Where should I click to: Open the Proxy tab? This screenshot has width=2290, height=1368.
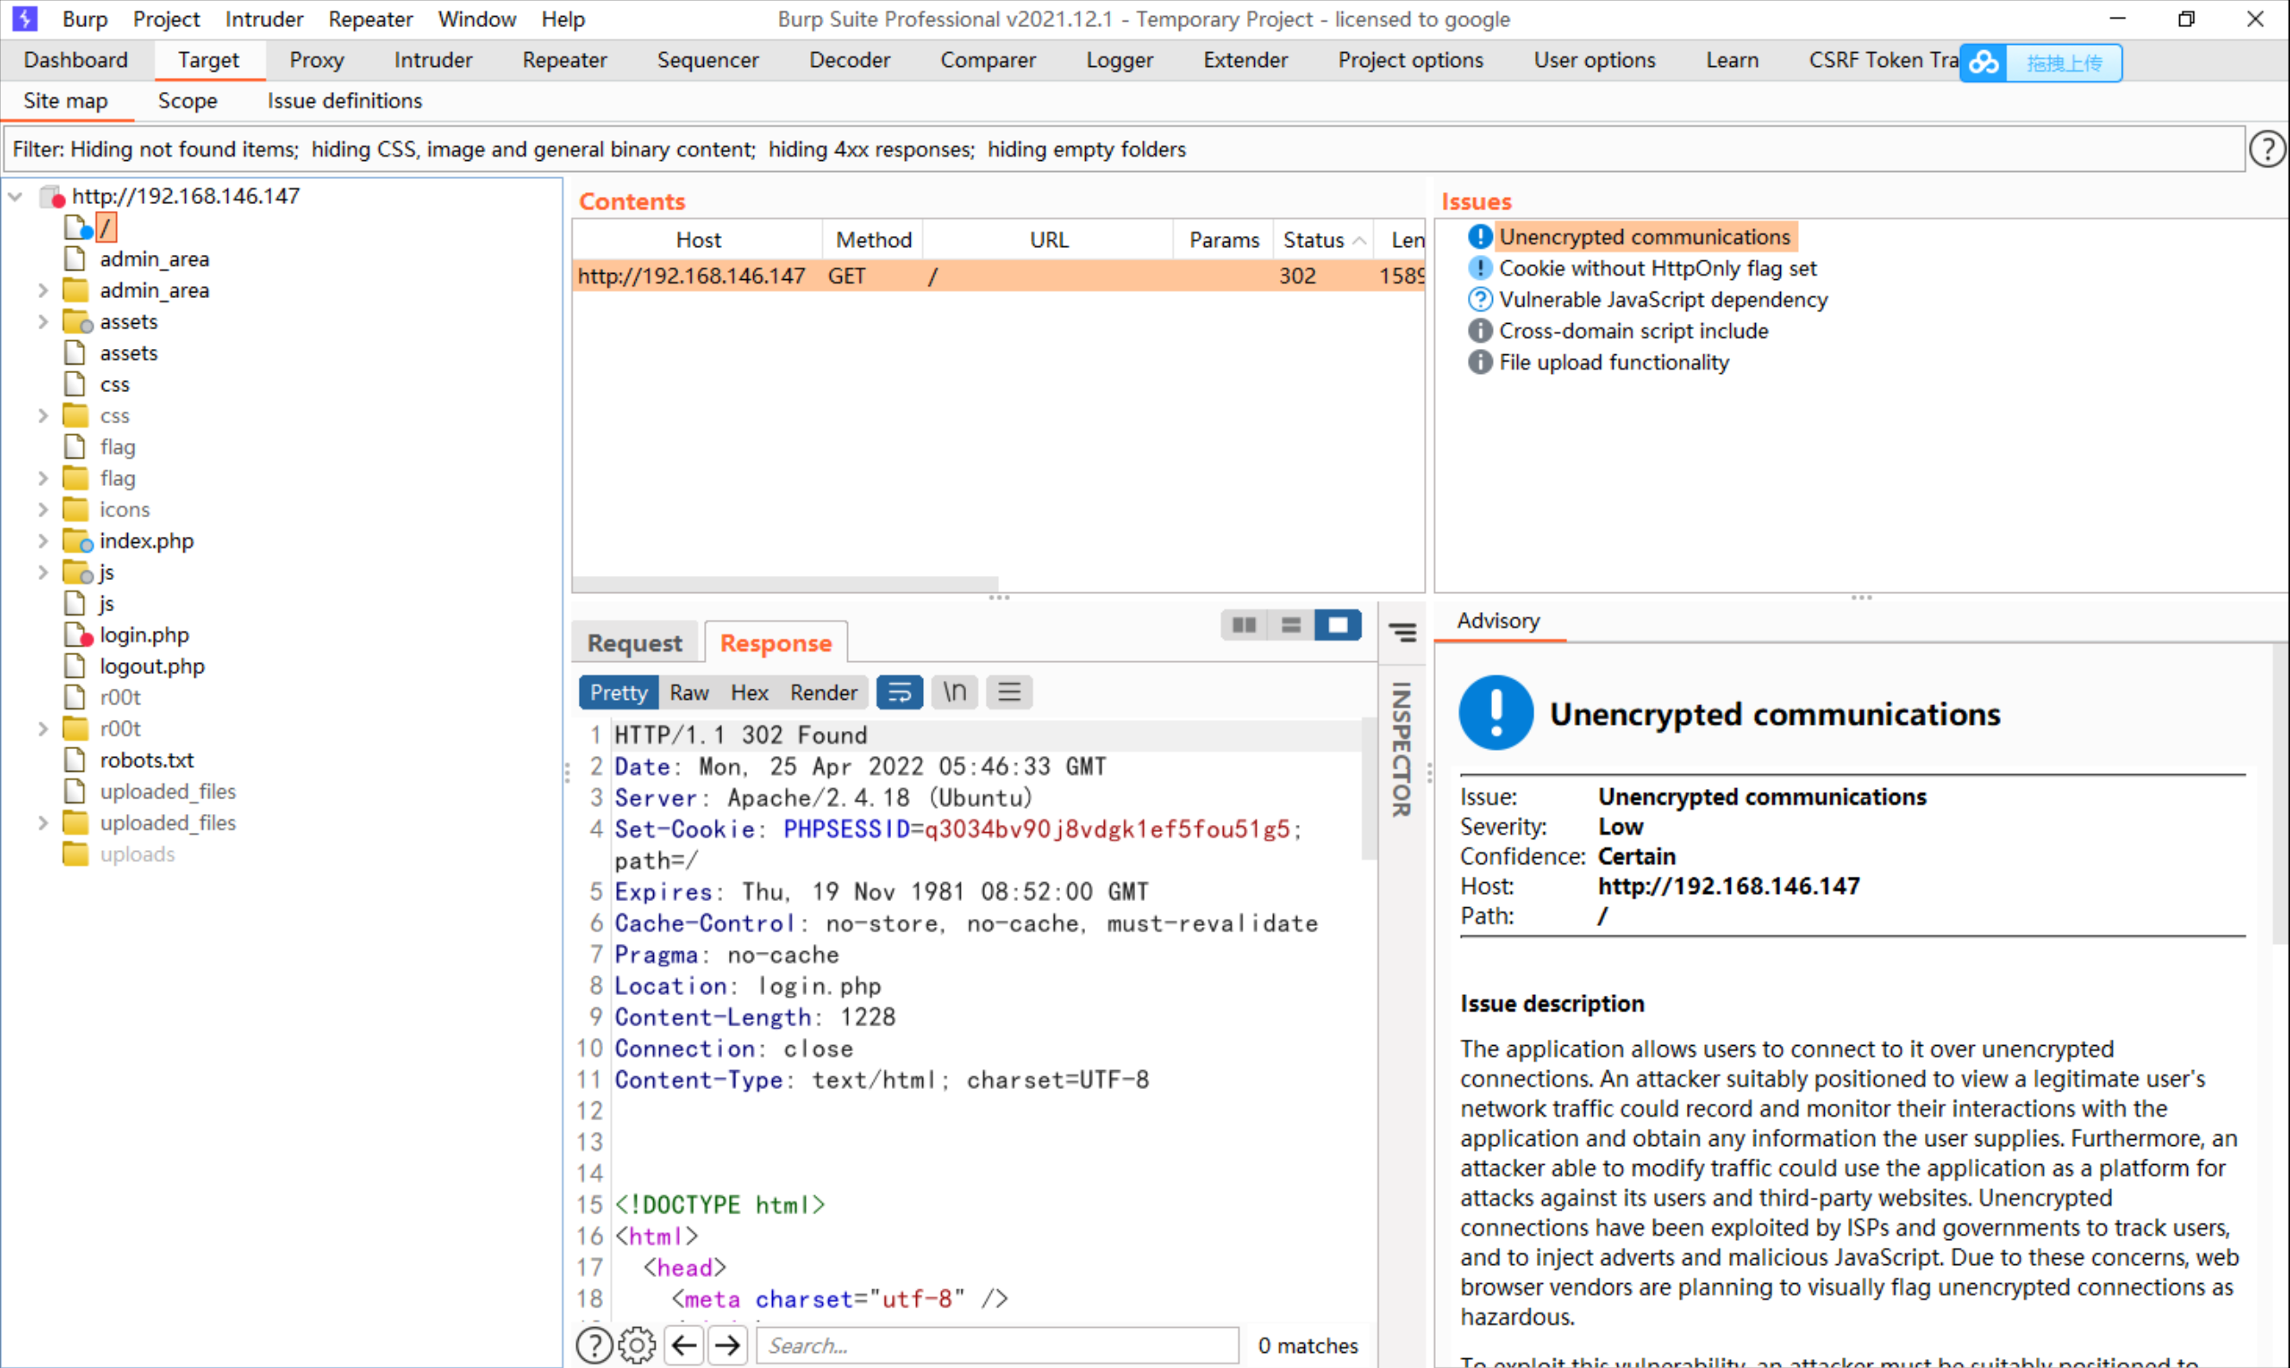tap(316, 60)
